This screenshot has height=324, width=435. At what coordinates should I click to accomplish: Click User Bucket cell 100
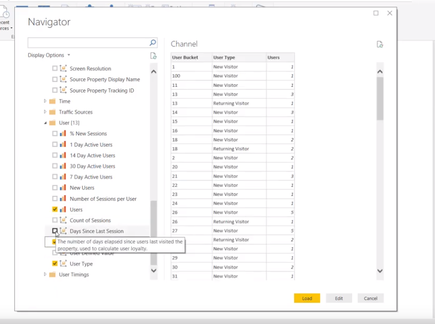point(191,76)
